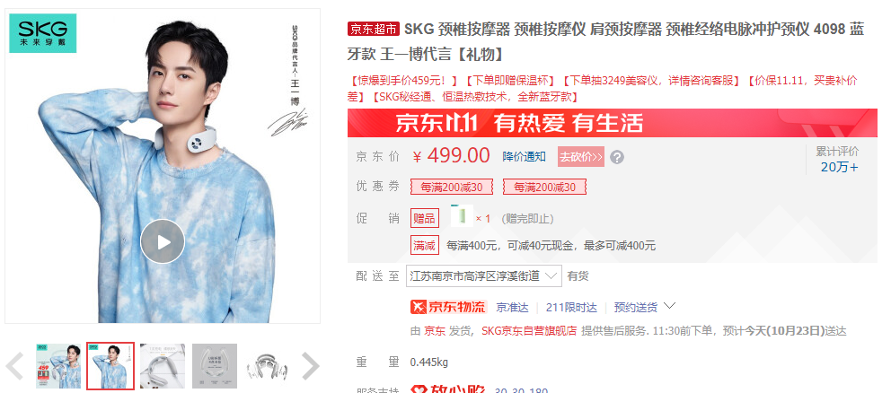891x393 pixels.
Task: Click the next thumbnails arrow
Action: tap(310, 366)
